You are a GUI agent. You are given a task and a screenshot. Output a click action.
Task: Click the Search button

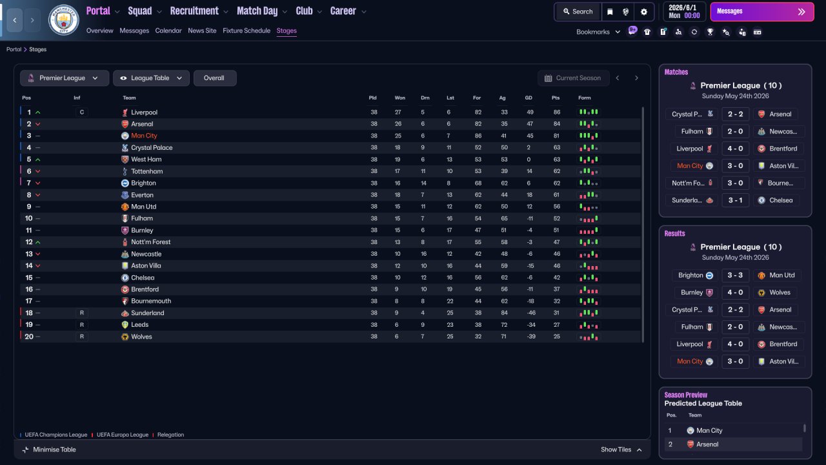click(x=578, y=12)
